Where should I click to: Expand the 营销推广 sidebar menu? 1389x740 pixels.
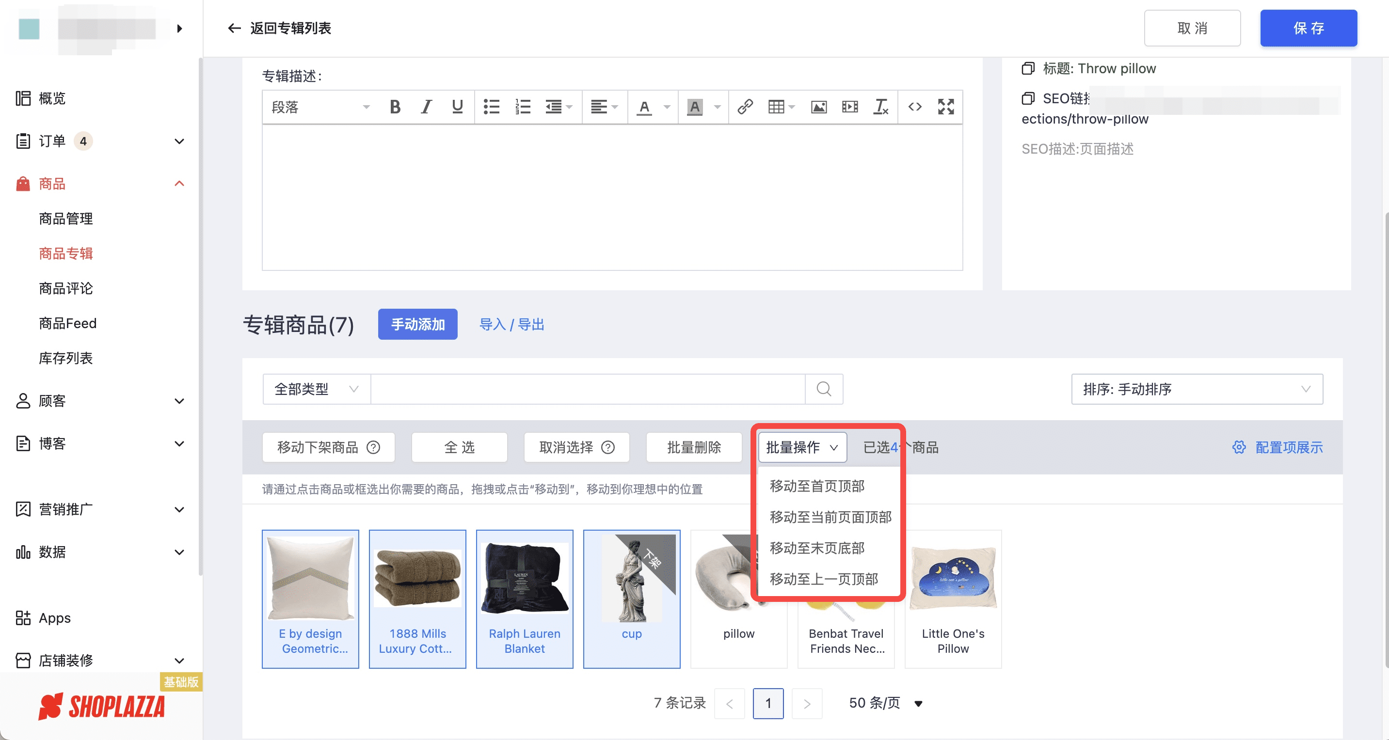click(x=179, y=509)
